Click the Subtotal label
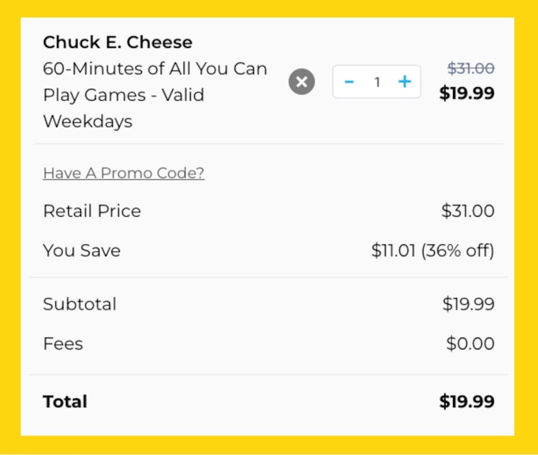538x455 pixels. 80,304
